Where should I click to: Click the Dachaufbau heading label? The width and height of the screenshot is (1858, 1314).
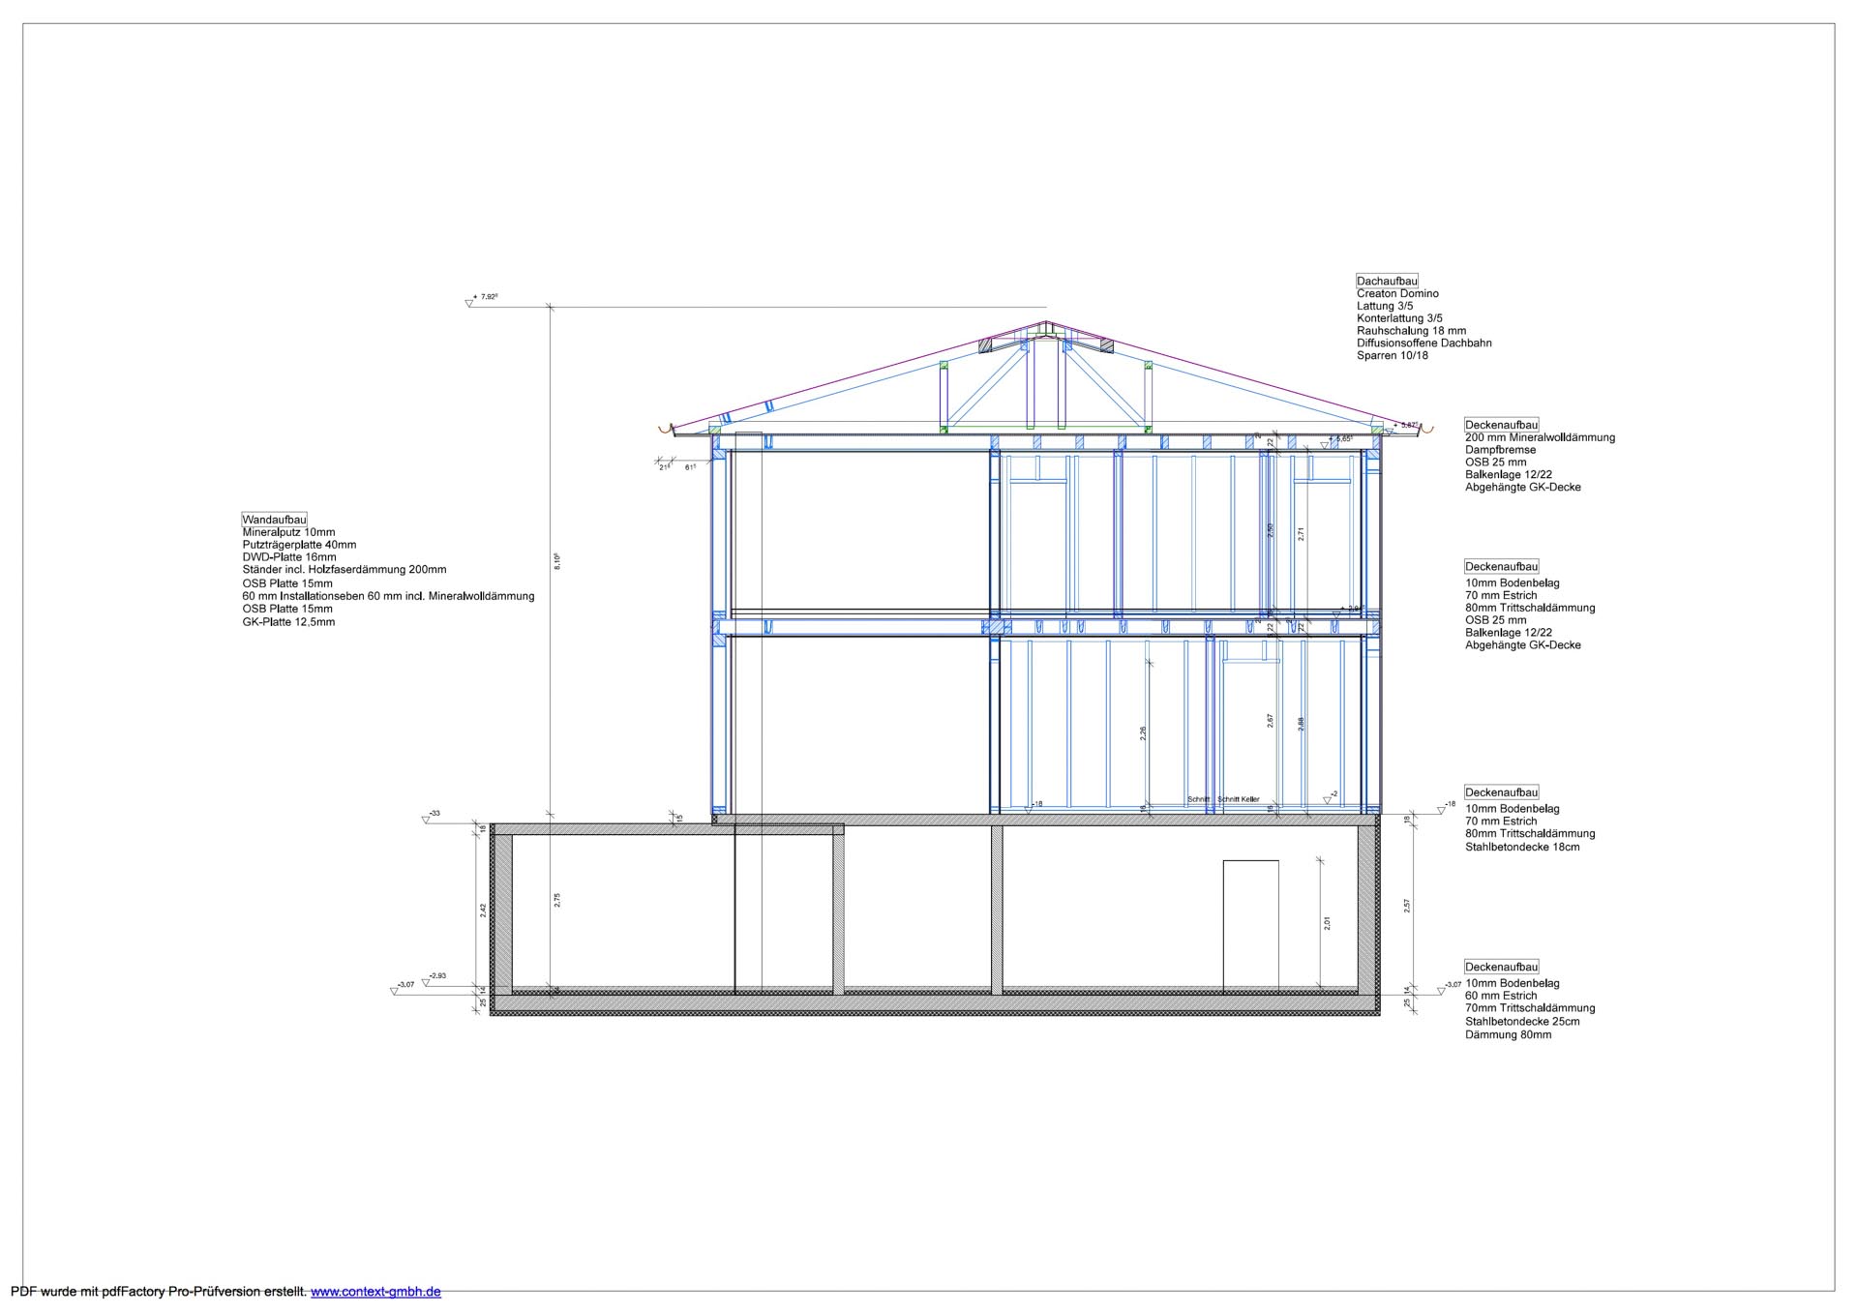pos(1387,281)
